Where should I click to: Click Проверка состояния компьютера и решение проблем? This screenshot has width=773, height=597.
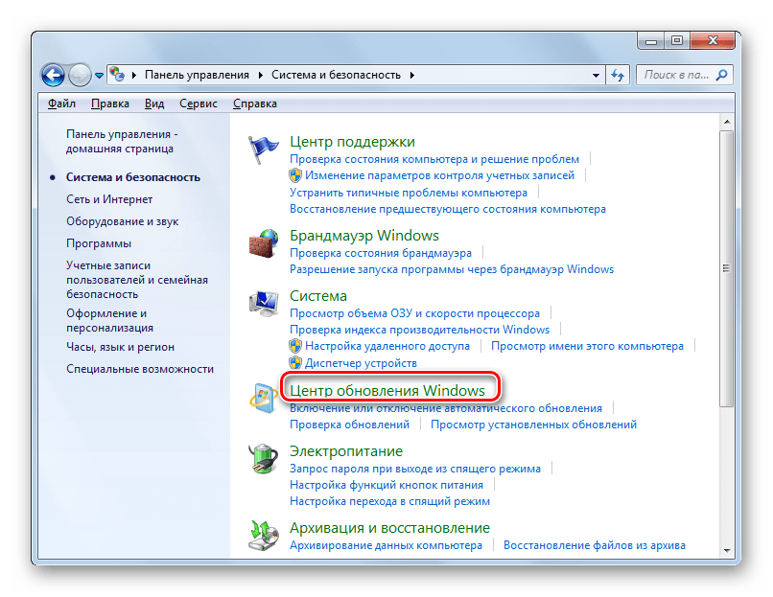[x=434, y=160]
